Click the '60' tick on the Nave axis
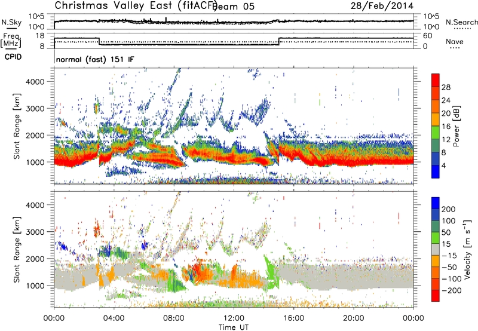 (x=428, y=36)
